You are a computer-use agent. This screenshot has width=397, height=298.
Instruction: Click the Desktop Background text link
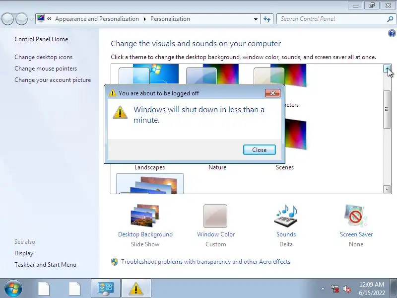pyautogui.click(x=145, y=234)
